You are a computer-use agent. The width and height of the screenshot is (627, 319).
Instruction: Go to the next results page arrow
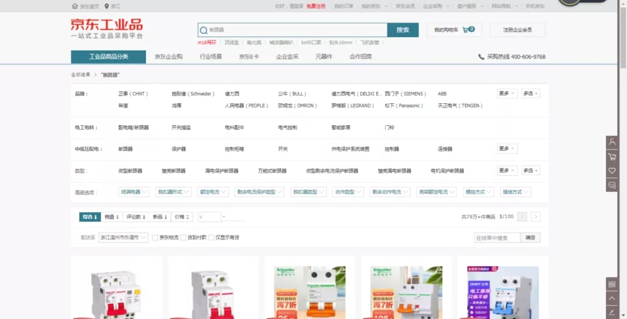[x=536, y=217]
